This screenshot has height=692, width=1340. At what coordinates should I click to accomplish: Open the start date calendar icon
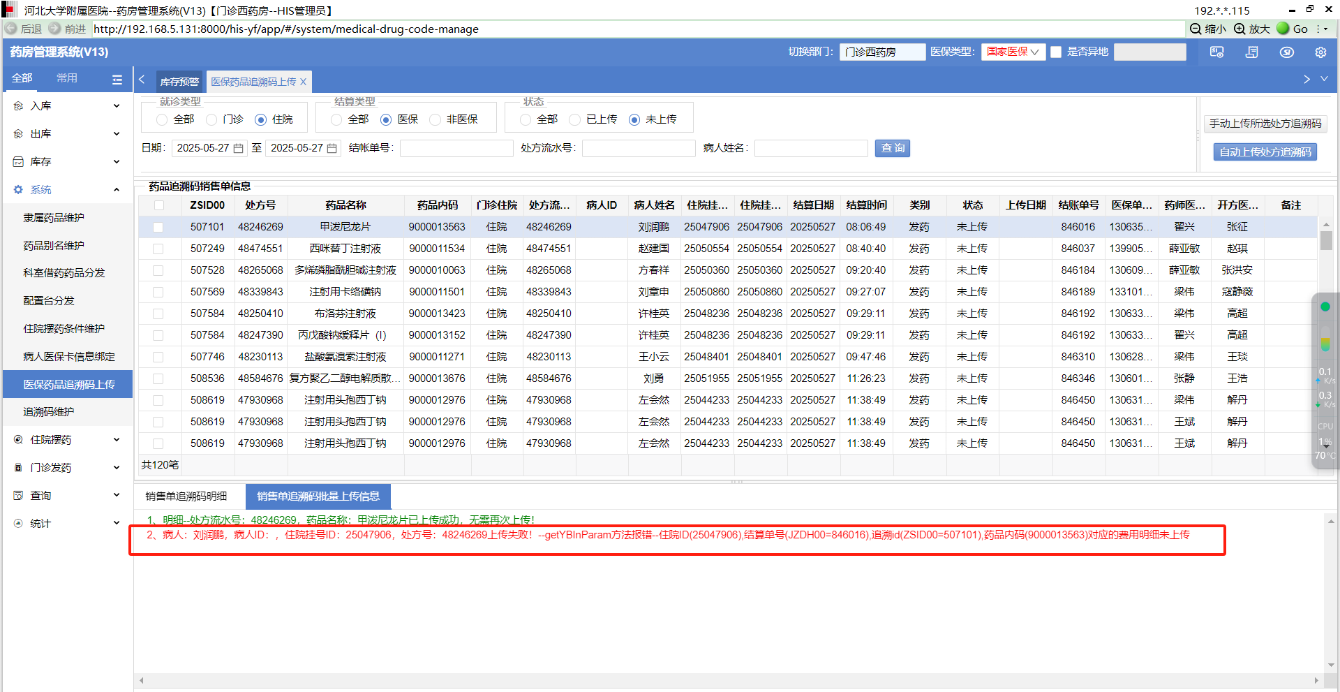tap(239, 149)
